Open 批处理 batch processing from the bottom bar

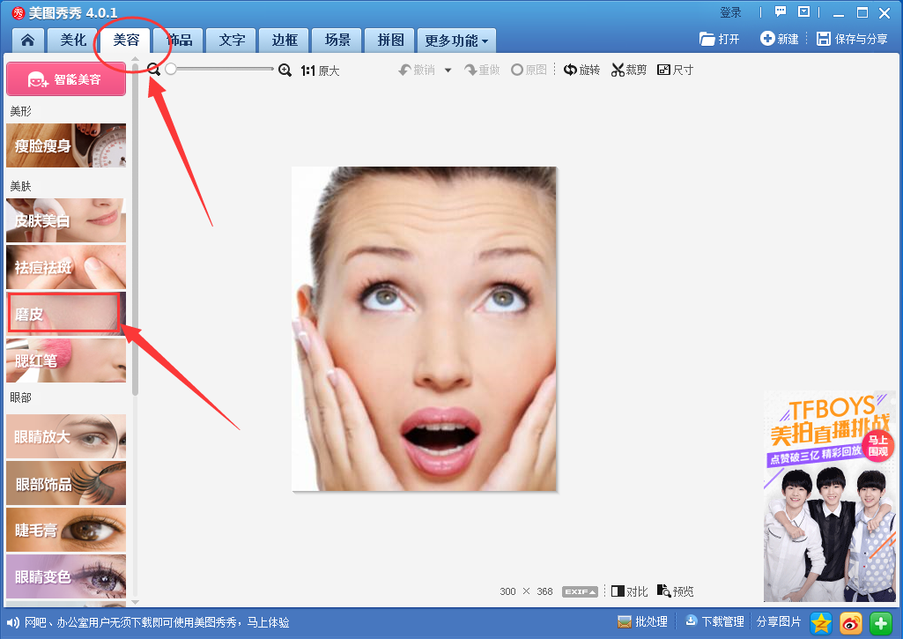point(642,621)
